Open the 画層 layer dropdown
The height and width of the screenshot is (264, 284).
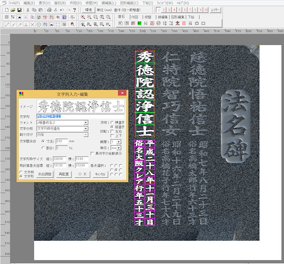(x=118, y=142)
